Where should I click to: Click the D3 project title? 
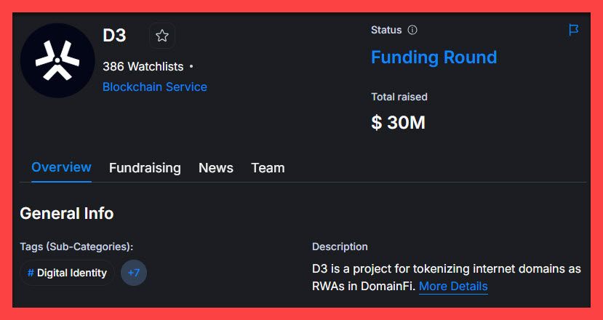[114, 36]
